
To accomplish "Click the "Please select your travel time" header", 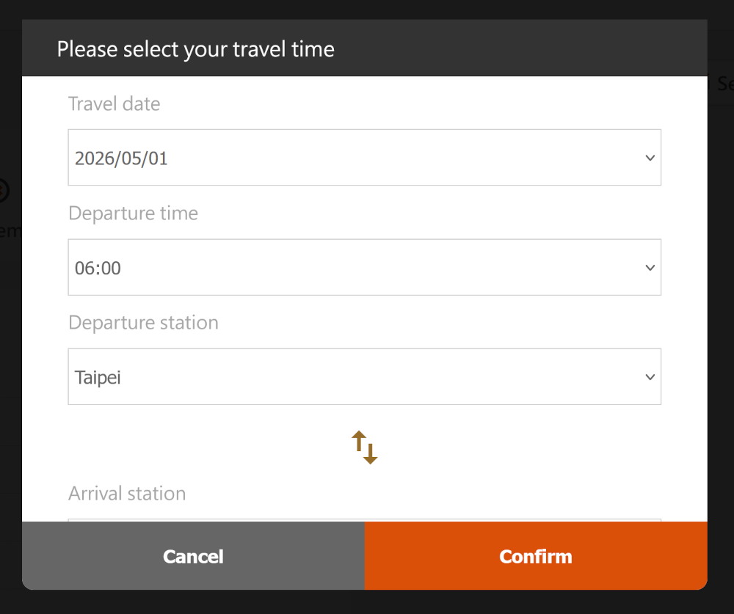I will pyautogui.click(x=195, y=49).
